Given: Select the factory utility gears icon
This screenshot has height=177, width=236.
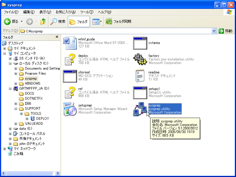Looking at the screenshot, I should click(140, 59).
